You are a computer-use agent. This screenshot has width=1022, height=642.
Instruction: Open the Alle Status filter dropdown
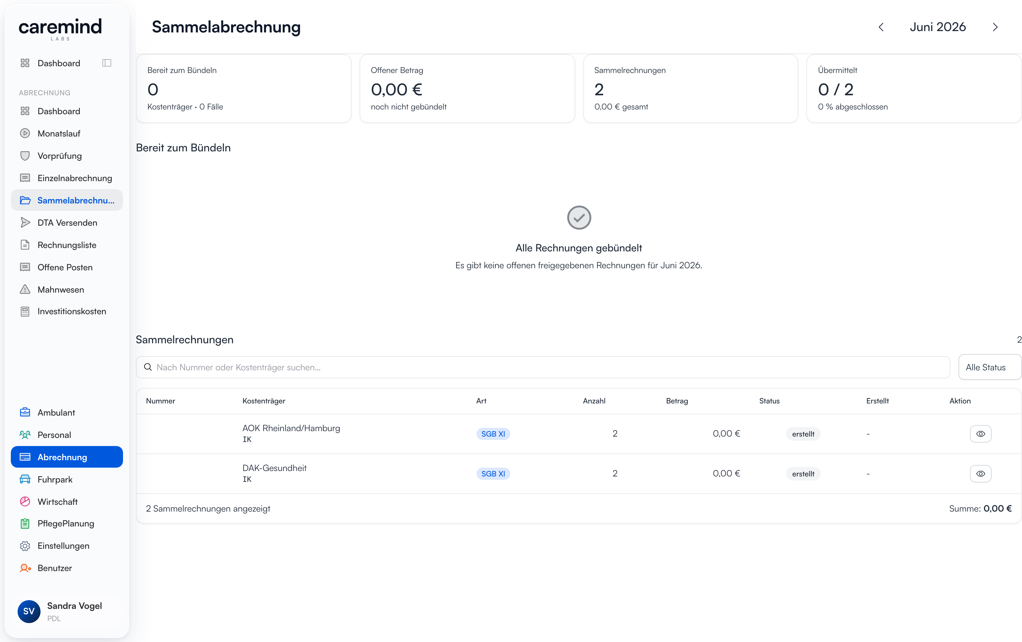[990, 368]
